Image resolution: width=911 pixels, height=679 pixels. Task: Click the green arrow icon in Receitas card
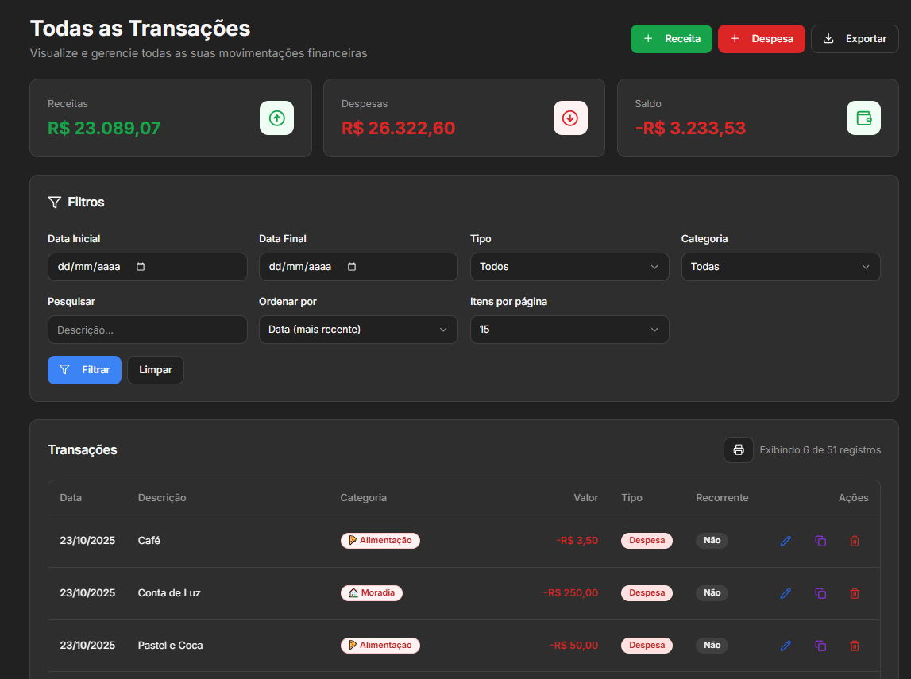pos(276,118)
